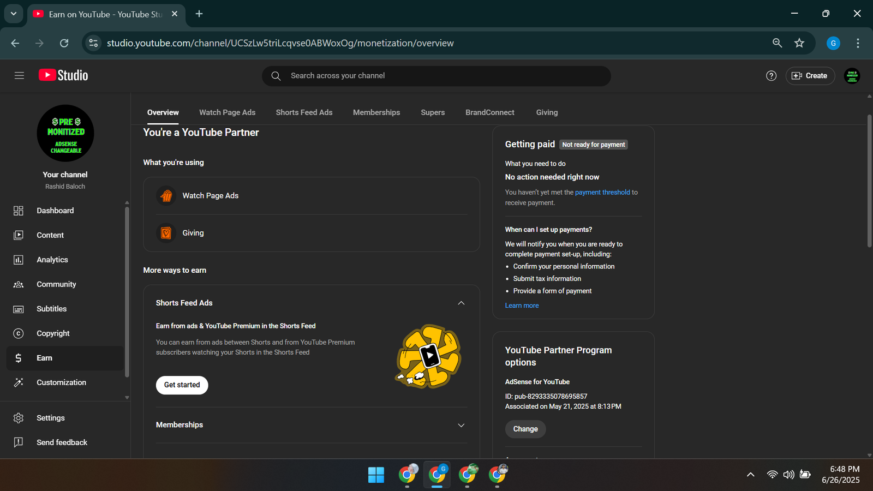Screen dimensions: 873x491
Task: Click the browser address bar URL
Action: pyautogui.click(x=280, y=43)
